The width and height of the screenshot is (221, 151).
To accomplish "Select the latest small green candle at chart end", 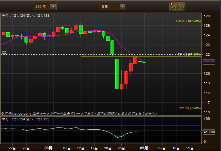I will (144, 62).
